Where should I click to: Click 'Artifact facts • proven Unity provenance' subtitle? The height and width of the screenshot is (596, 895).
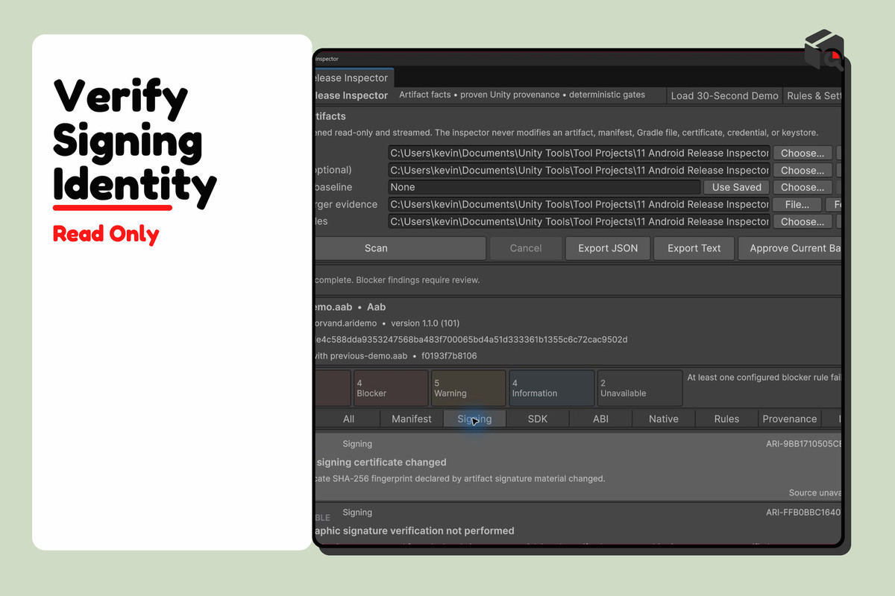coord(479,95)
